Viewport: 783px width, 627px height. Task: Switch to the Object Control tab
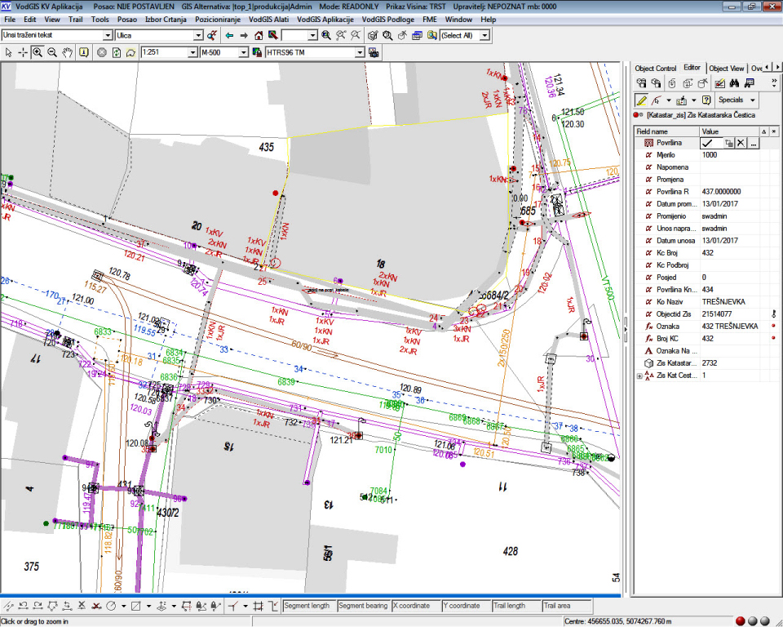(x=656, y=68)
